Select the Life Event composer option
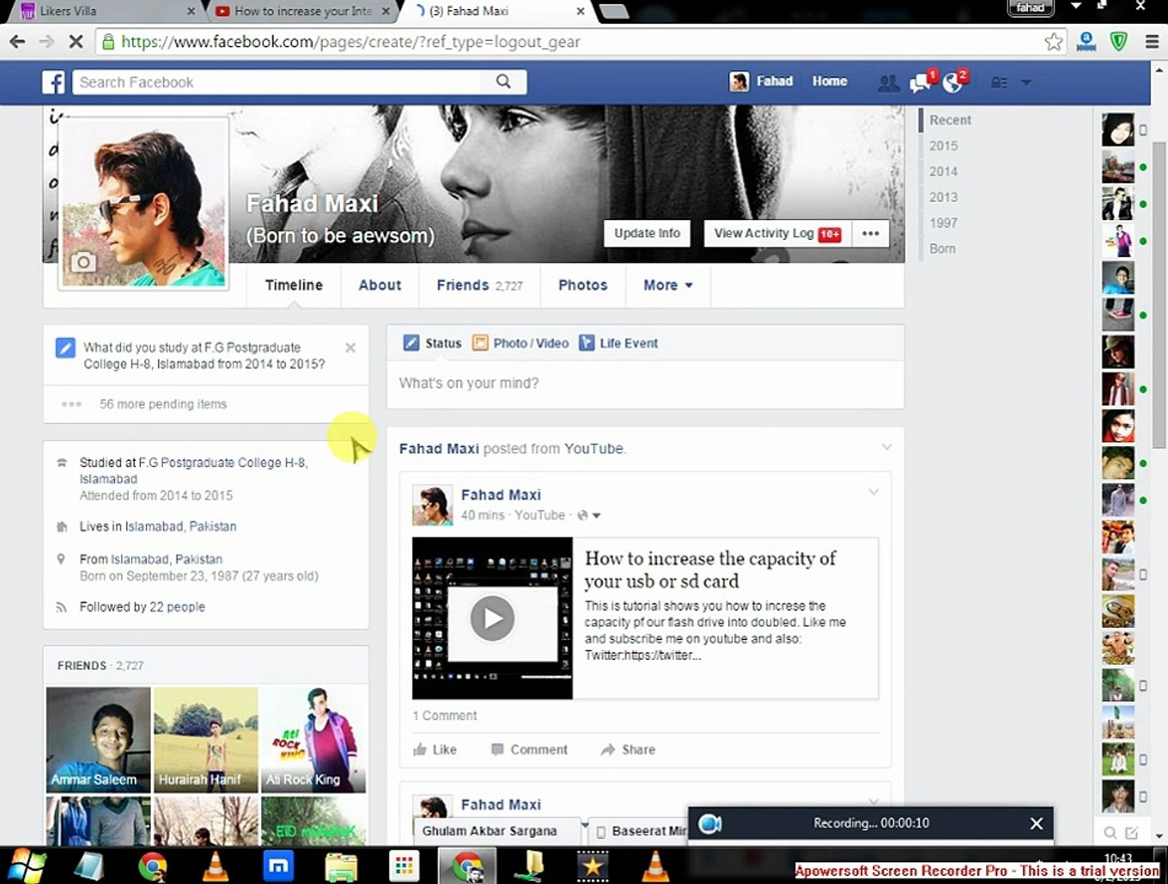 [x=618, y=343]
